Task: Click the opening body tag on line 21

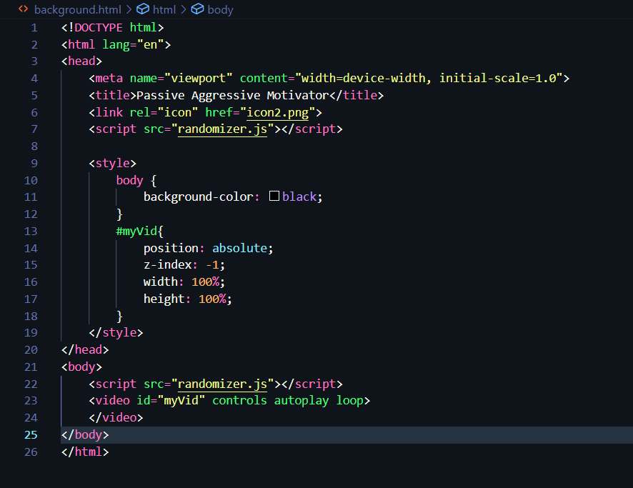Action: coord(81,367)
